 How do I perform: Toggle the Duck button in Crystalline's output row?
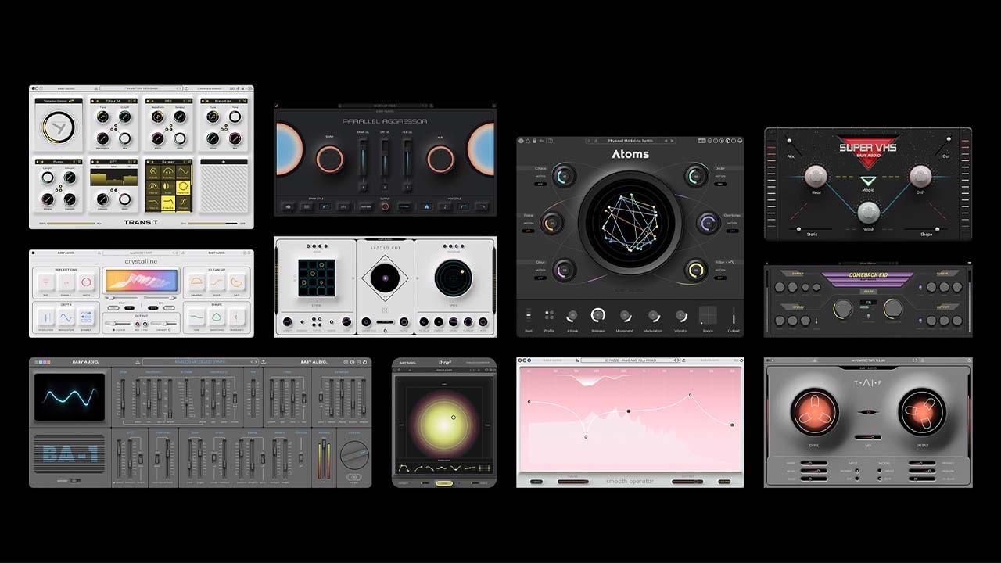coord(114,329)
